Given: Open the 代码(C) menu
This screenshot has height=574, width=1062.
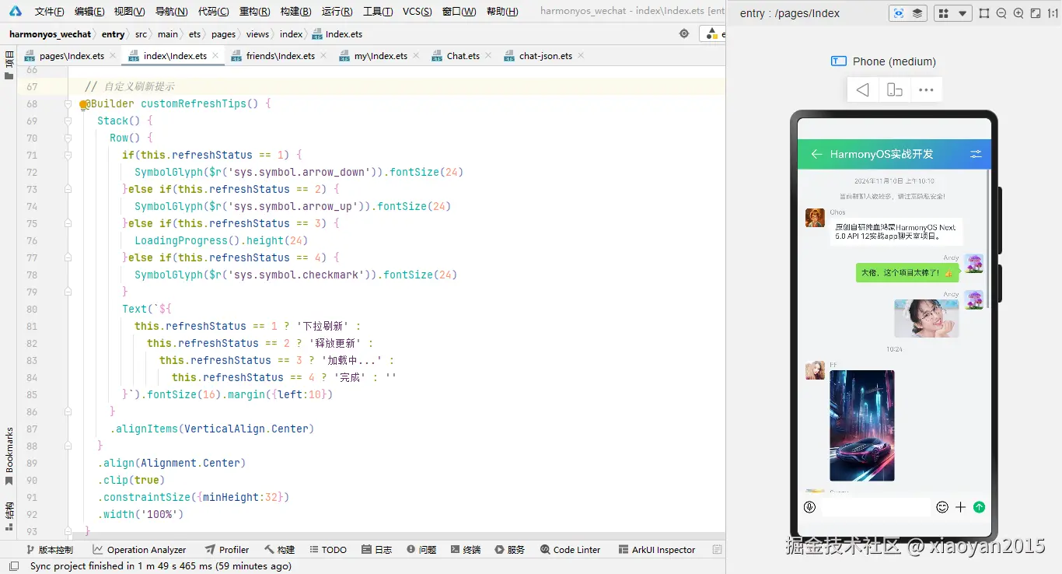Looking at the screenshot, I should 213,12.
